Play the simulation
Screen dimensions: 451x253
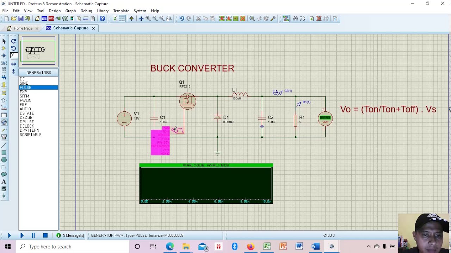click(9, 235)
